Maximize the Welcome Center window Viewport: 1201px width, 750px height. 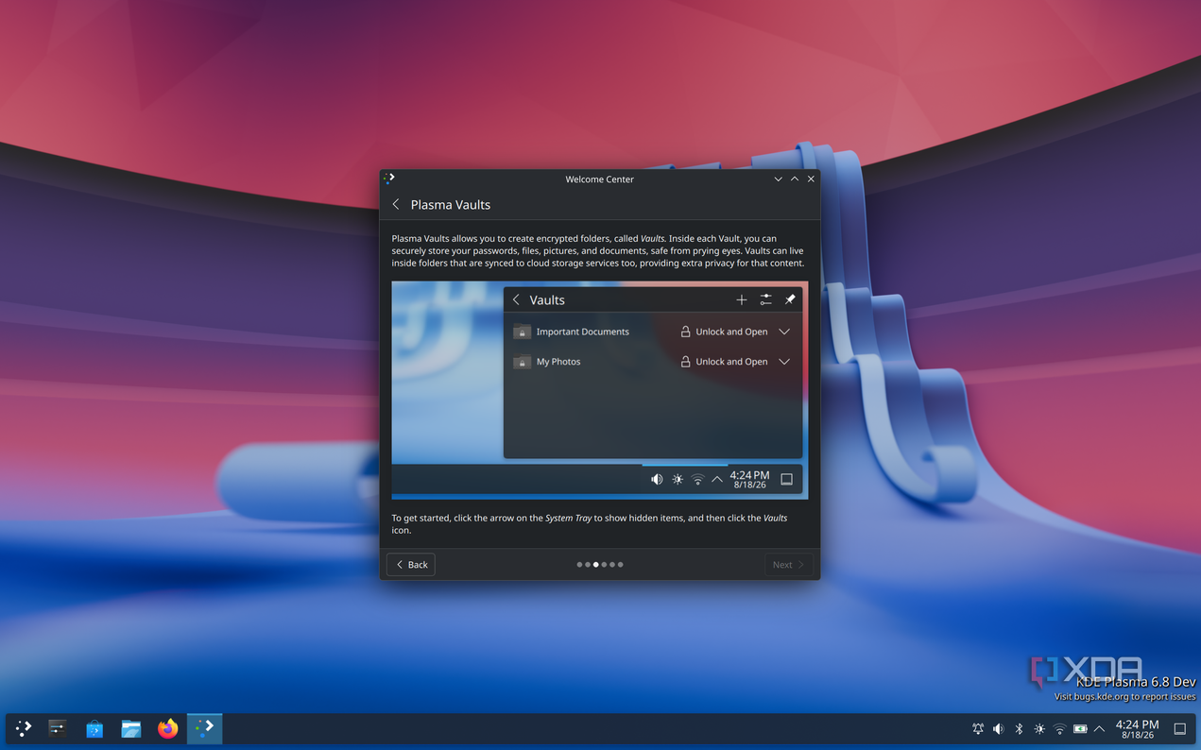(x=795, y=179)
